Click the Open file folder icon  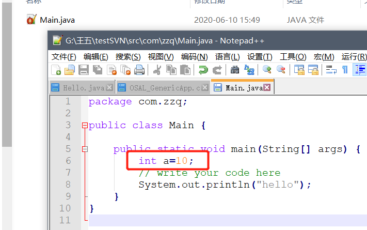(70, 70)
